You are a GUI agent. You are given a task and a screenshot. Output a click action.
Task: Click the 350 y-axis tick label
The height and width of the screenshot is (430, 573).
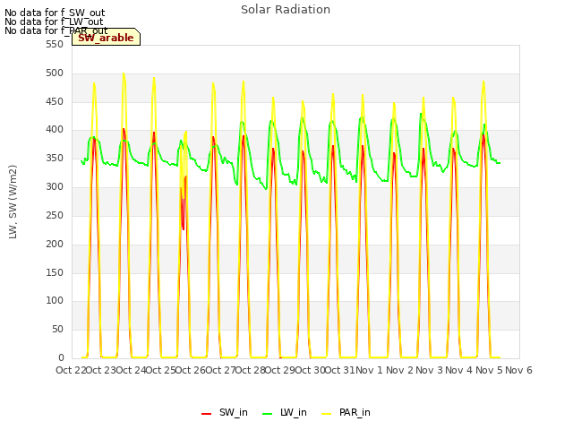click(x=55, y=159)
